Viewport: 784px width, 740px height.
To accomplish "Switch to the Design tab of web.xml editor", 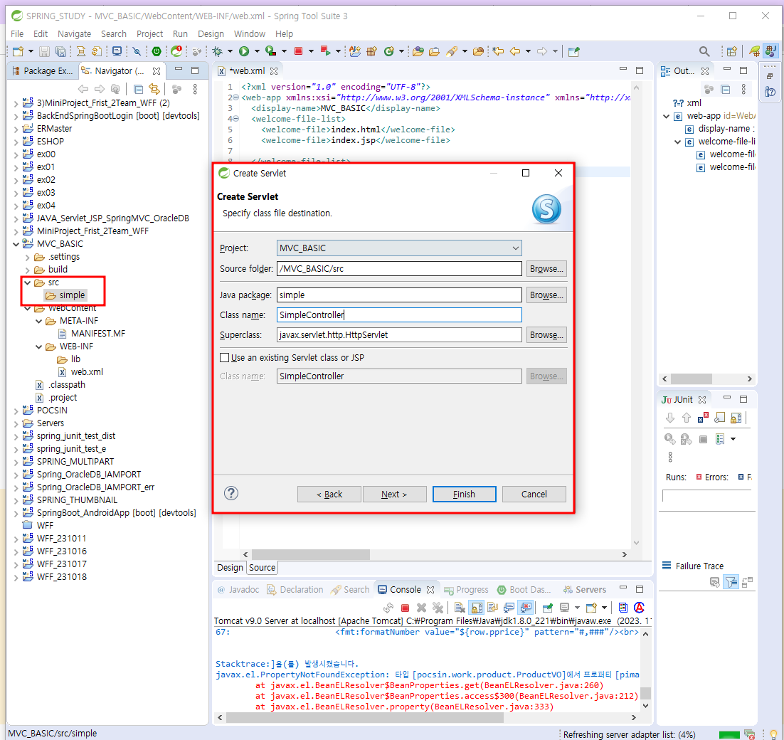I will (x=230, y=568).
